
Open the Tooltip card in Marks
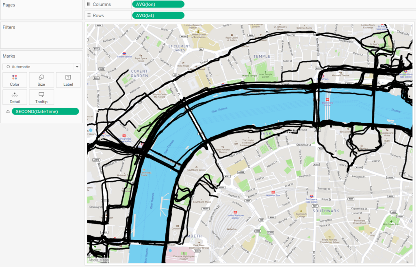click(x=41, y=98)
